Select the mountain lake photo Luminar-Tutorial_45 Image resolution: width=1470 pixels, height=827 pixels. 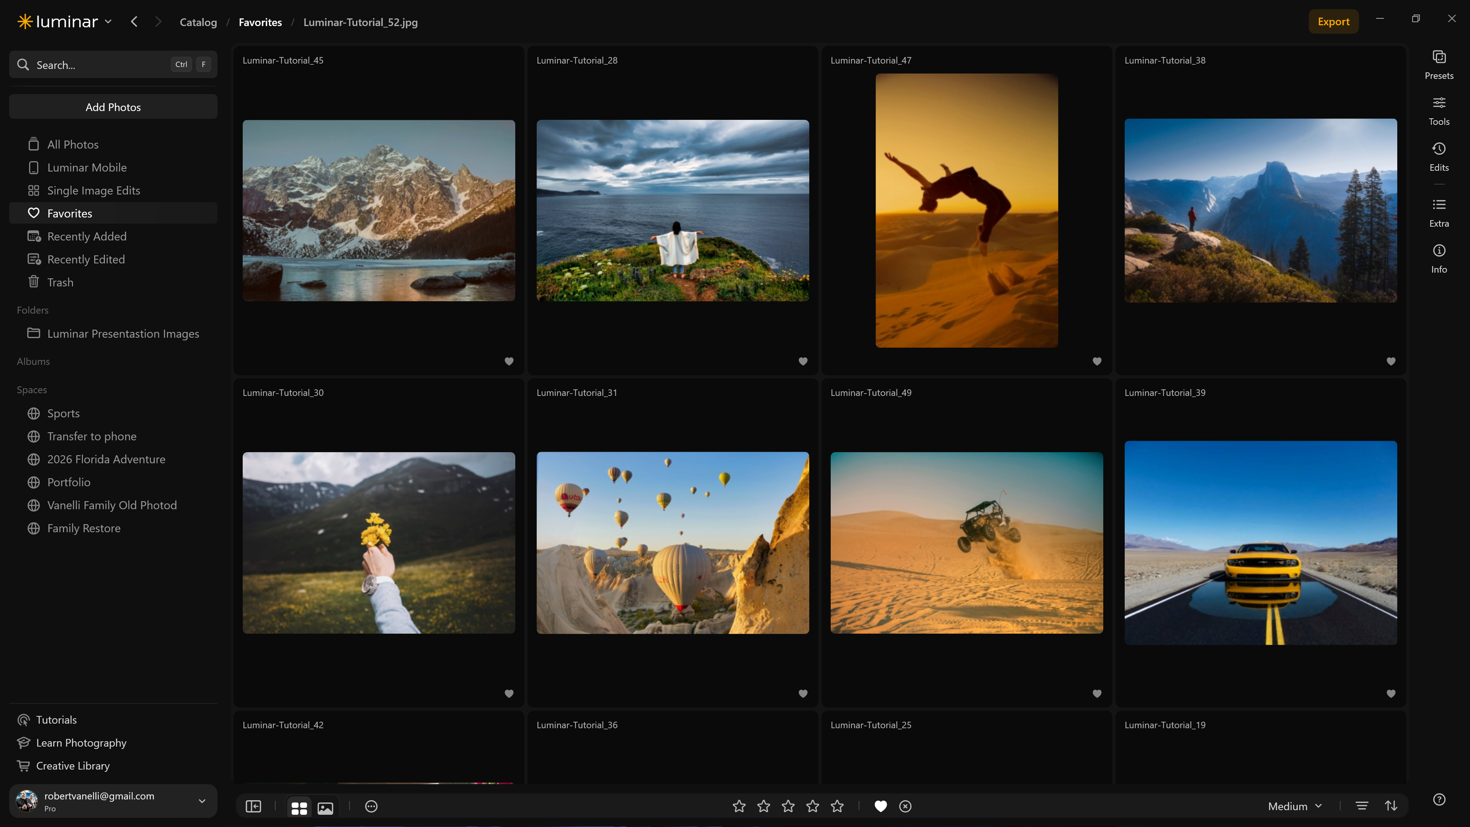pos(378,210)
